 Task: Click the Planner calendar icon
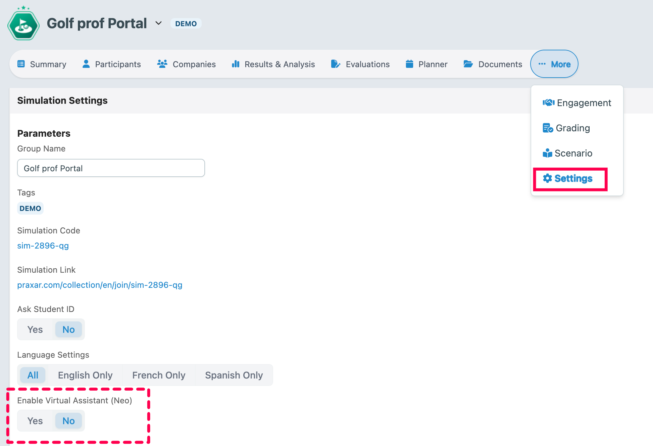click(x=409, y=64)
